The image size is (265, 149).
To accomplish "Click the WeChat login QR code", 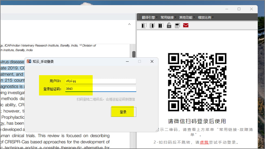I will [197, 82].
